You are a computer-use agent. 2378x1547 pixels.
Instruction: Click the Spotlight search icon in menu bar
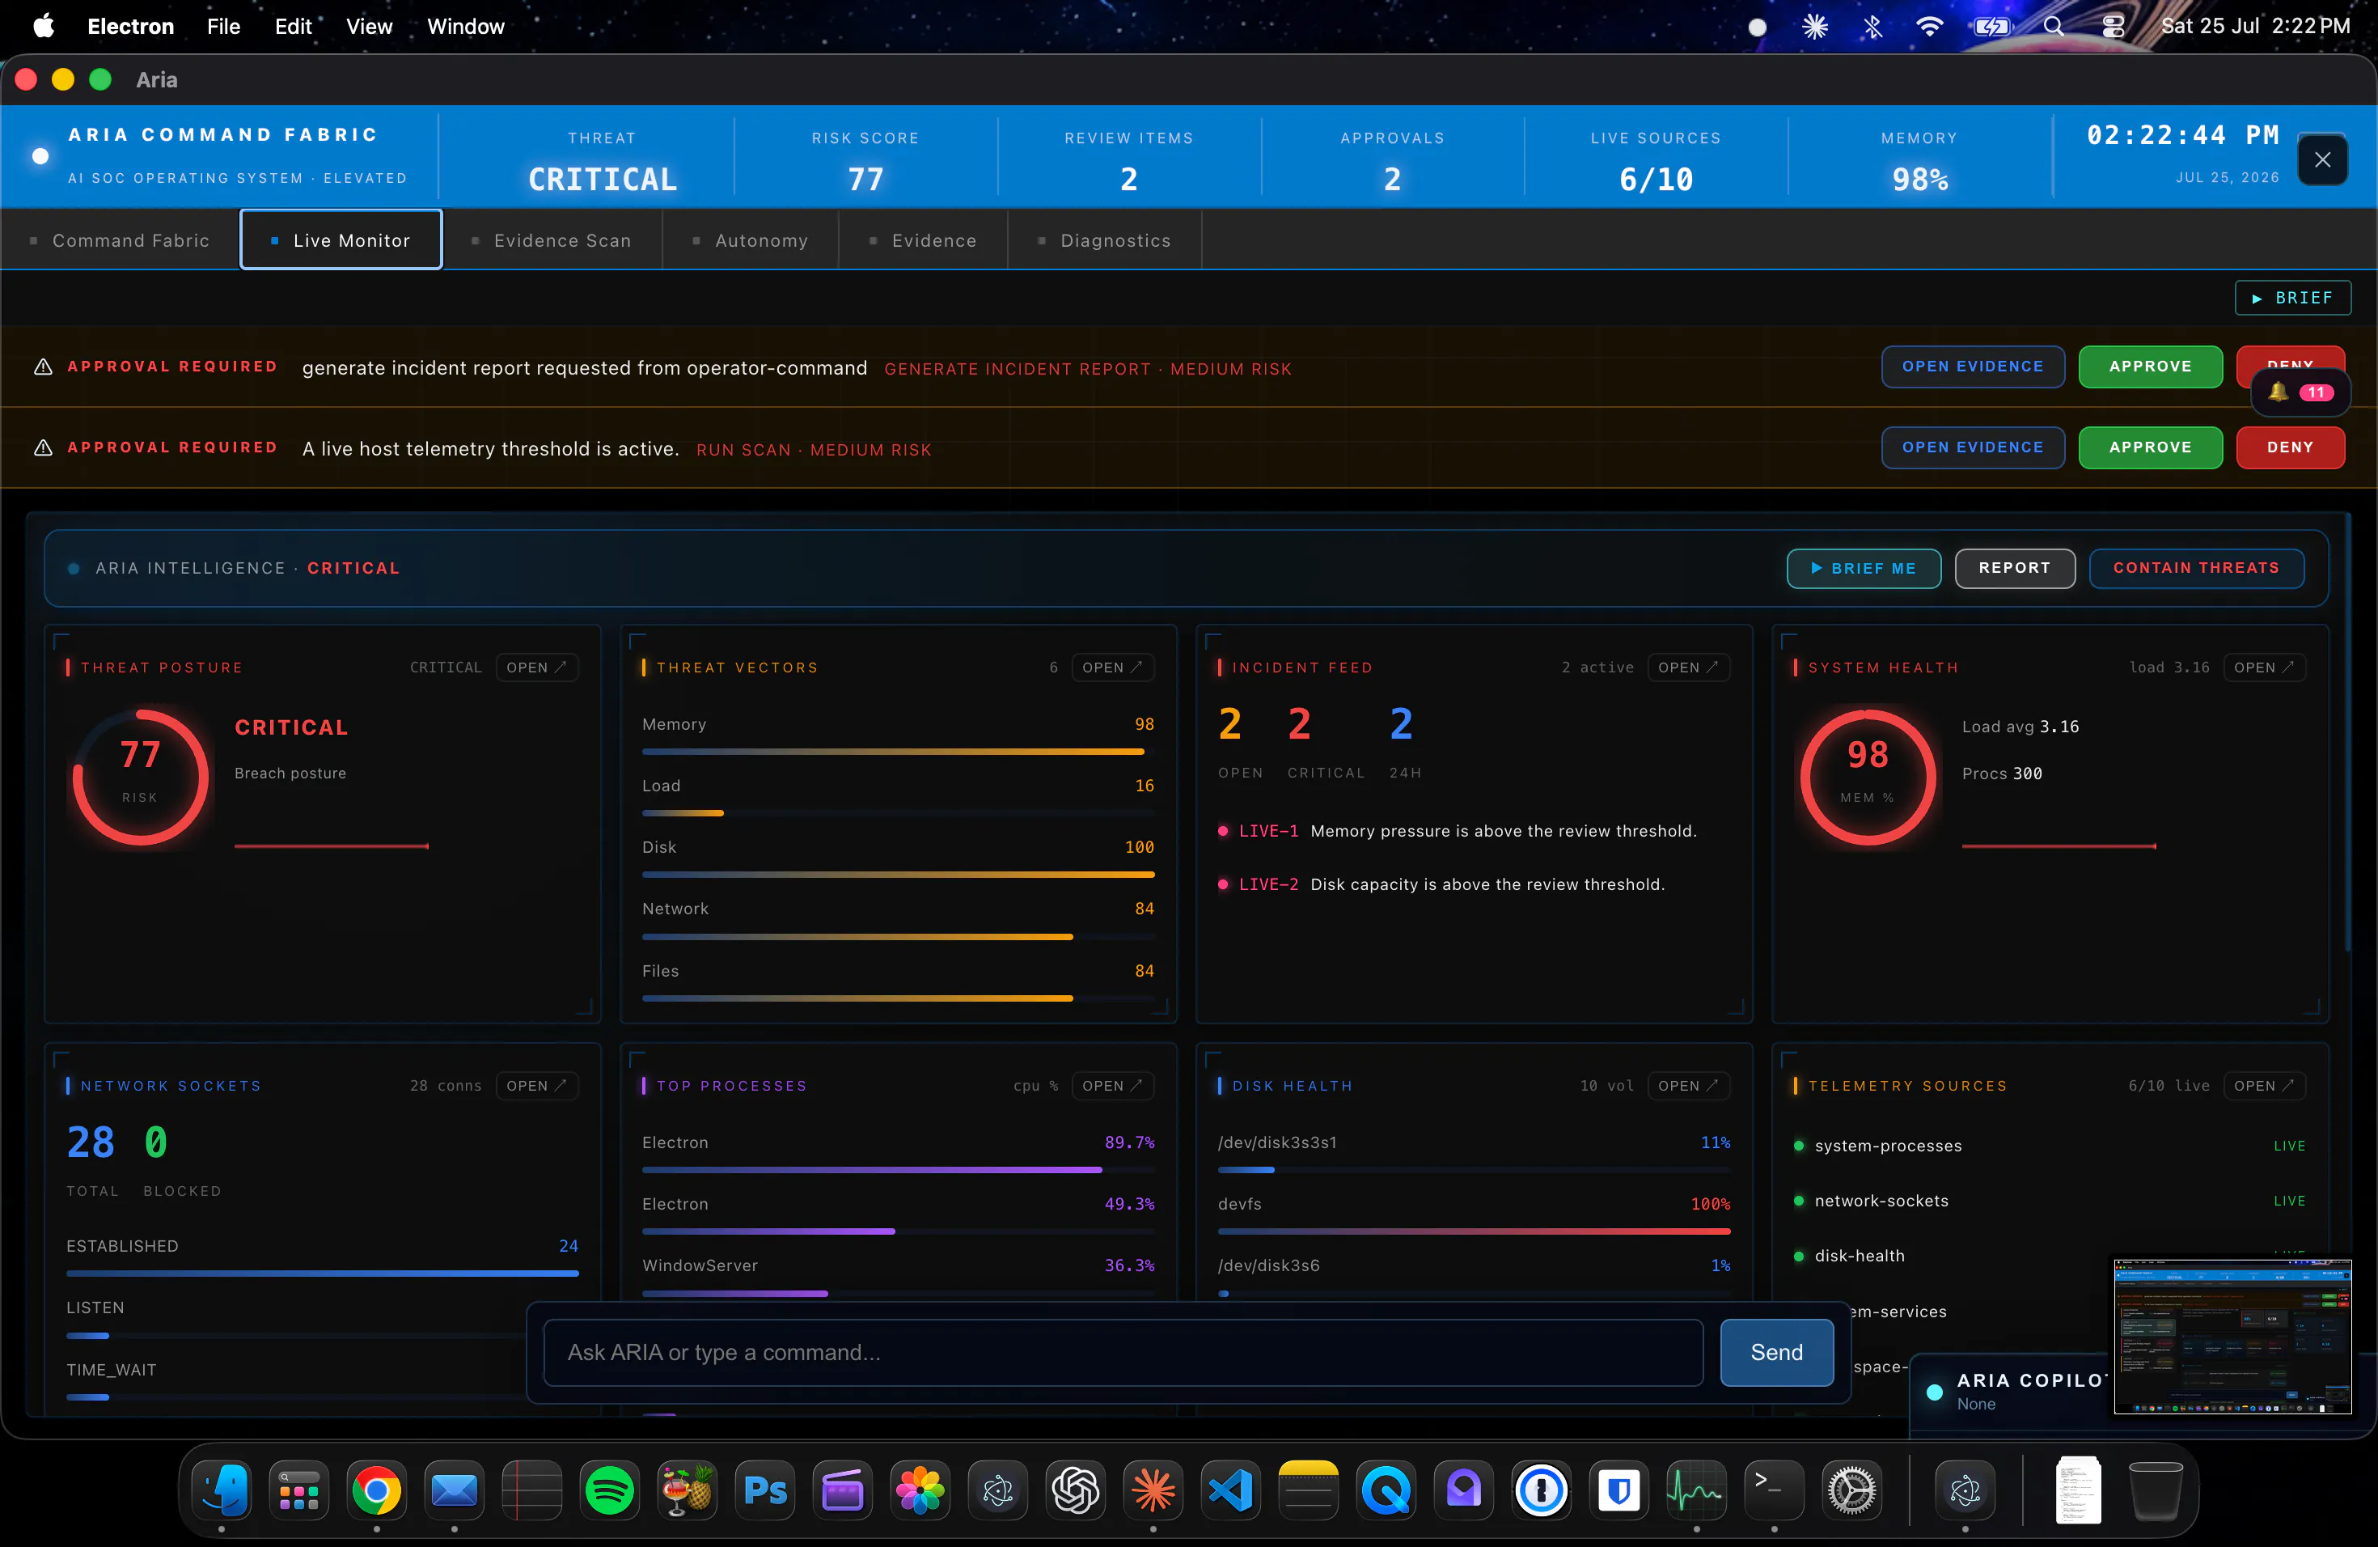pos(2054,26)
